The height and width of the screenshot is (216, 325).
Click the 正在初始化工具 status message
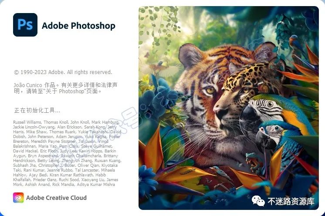click(x=37, y=110)
